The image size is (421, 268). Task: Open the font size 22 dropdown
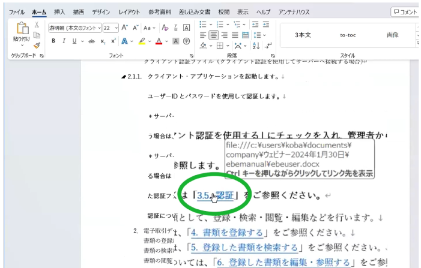coord(116,28)
